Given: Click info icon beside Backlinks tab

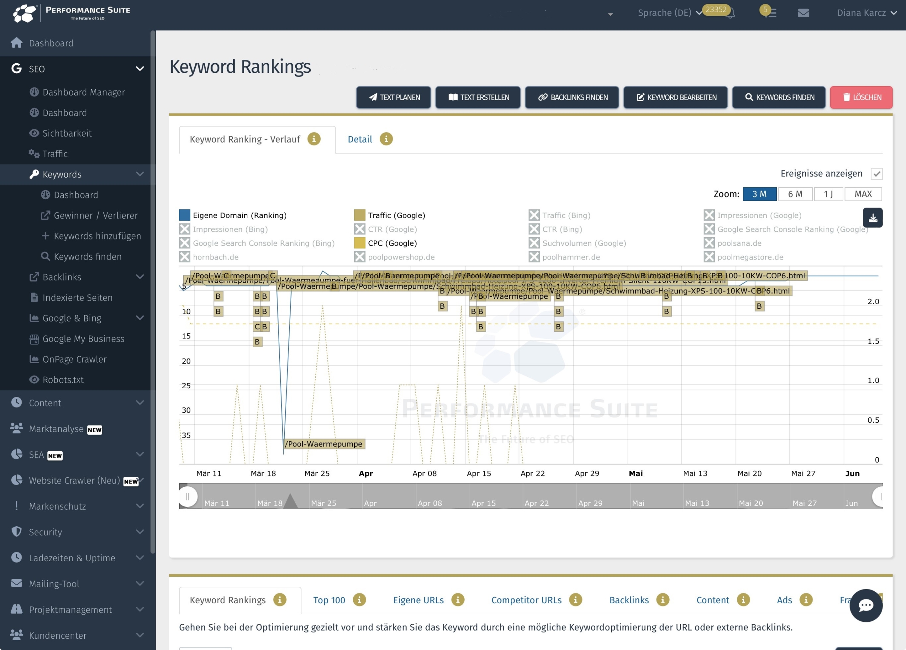Looking at the screenshot, I should click(663, 600).
